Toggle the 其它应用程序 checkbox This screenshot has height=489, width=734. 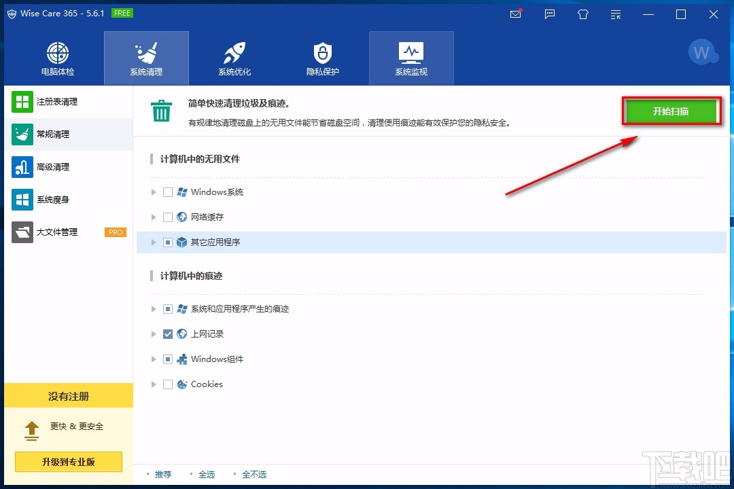point(168,242)
